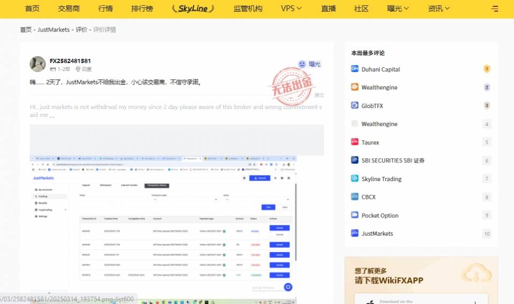Open the rank 2 Wealthengine entry
The image size is (514, 304).
pyautogui.click(x=379, y=88)
